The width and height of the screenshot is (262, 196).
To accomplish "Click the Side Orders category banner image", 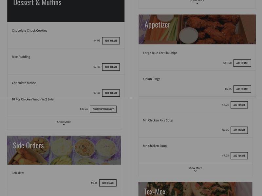I will click(64, 150).
